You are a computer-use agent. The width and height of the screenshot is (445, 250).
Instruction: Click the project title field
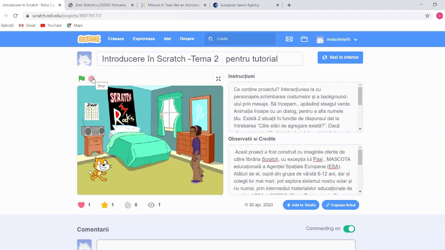coord(200,59)
